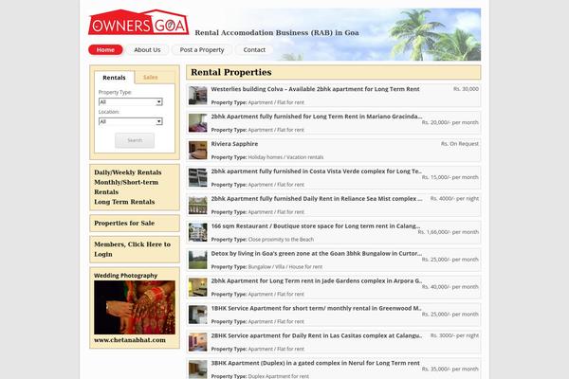Click thumbnail of 166 sqm Restaurant listing
The image size is (569, 379).
[198, 232]
